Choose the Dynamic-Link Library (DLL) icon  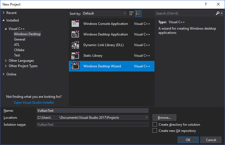[75, 45]
